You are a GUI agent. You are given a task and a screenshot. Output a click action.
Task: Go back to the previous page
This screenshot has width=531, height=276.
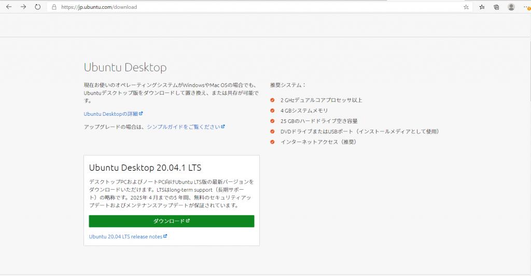[x=9, y=7]
